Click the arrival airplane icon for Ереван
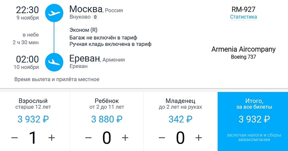This screenshot has height=151, width=288. pyautogui.click(x=54, y=62)
